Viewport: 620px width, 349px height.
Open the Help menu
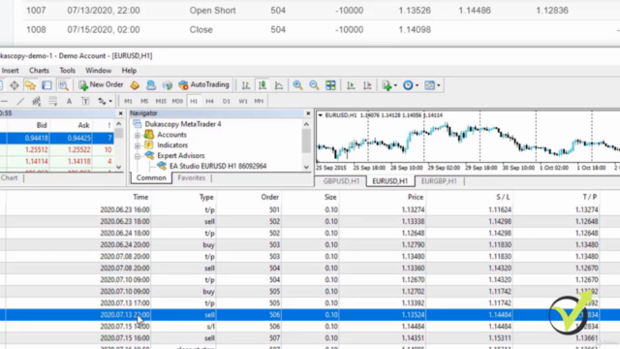[129, 71]
